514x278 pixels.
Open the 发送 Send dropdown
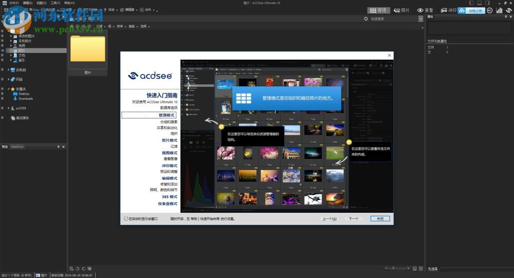pos(111,10)
